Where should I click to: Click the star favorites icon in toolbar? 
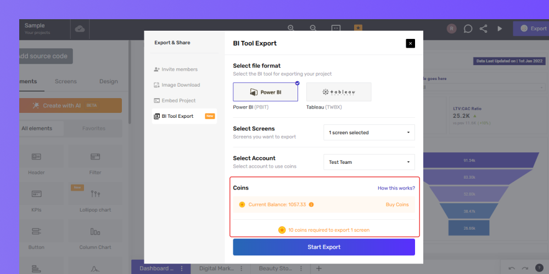358,27
